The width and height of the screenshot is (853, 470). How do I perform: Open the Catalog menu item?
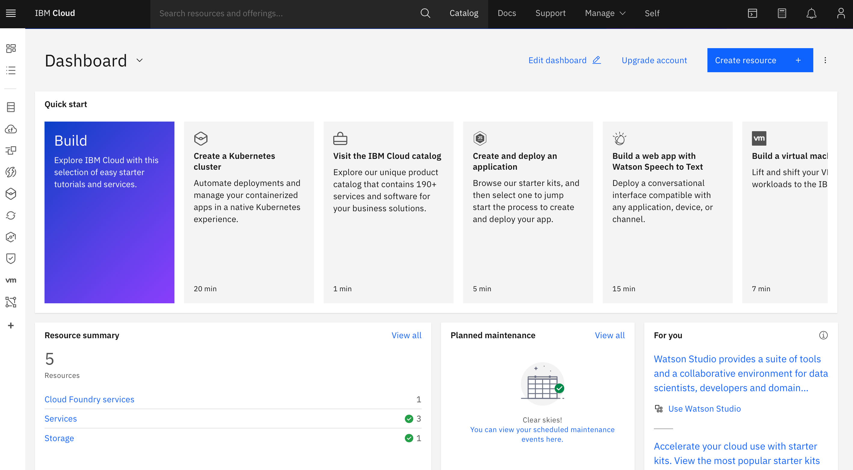[x=463, y=13]
